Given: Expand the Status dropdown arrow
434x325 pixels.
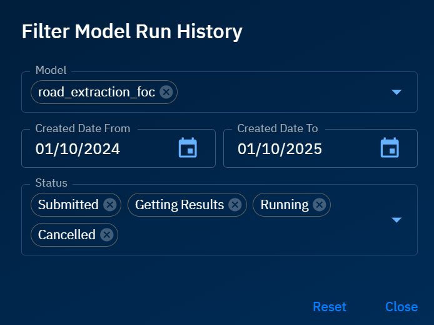Looking at the screenshot, I should [396, 220].
